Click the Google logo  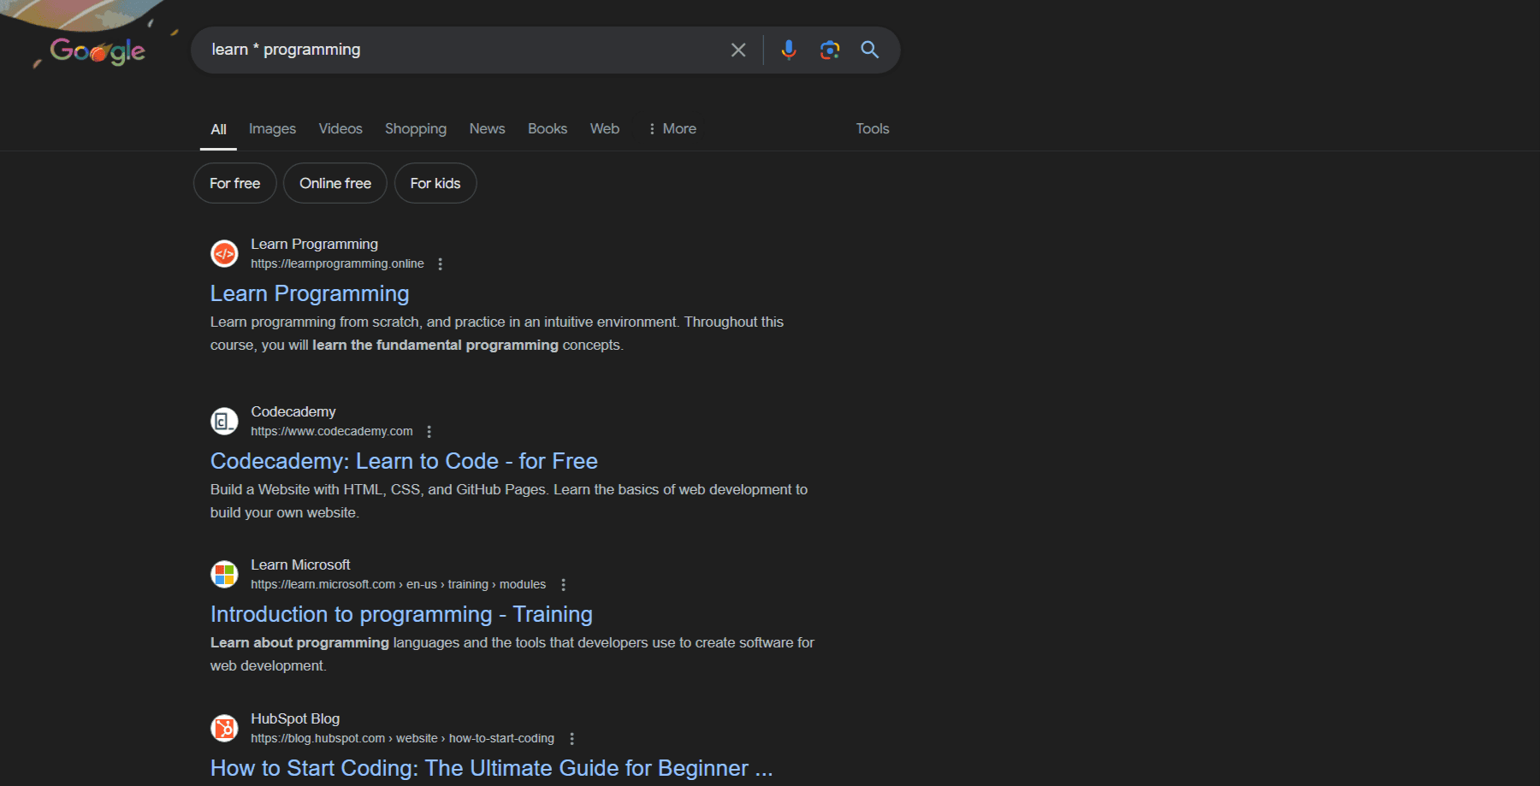(98, 51)
